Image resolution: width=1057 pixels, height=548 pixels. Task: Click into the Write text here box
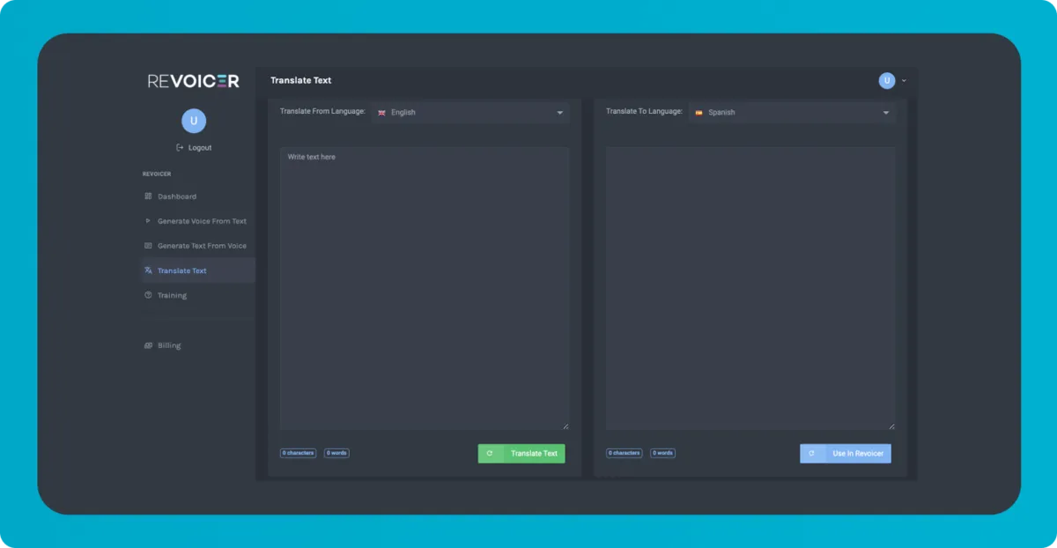(424, 288)
